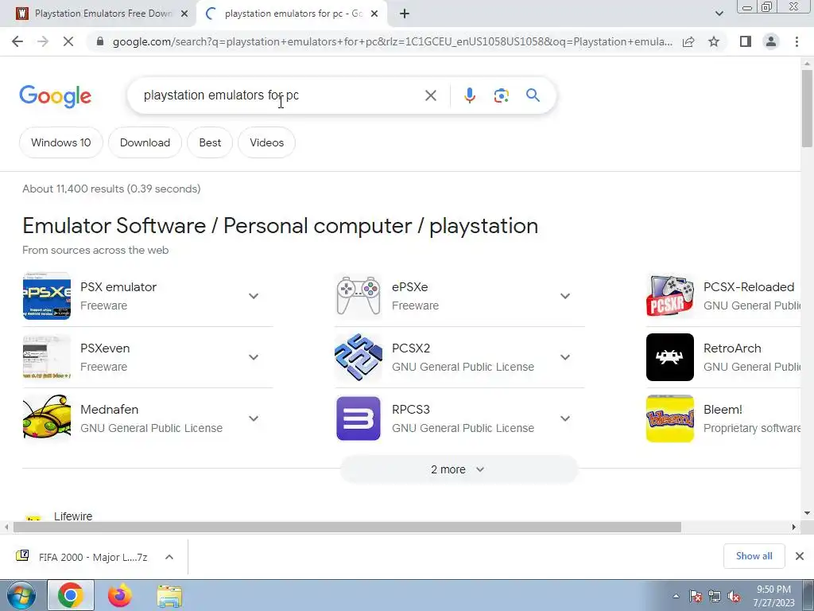This screenshot has width=814, height=611.
Task: Click the Google logo
Action: [x=55, y=96]
